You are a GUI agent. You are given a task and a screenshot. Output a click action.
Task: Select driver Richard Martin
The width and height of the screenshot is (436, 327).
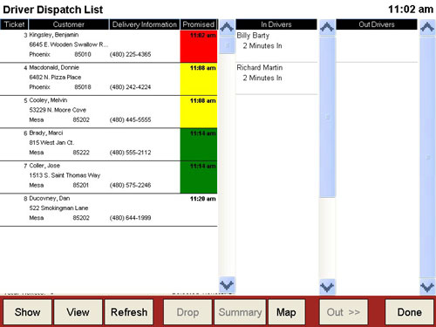pos(276,78)
